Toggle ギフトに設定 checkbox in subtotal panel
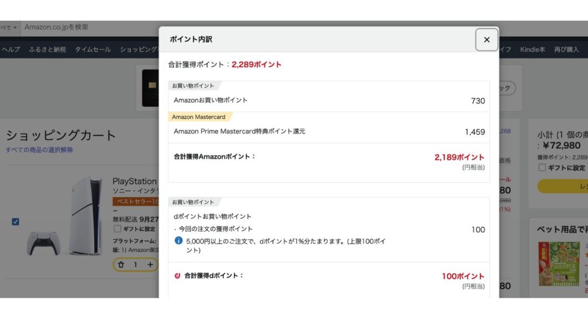Viewport: 588px width, 331px height. [542, 167]
